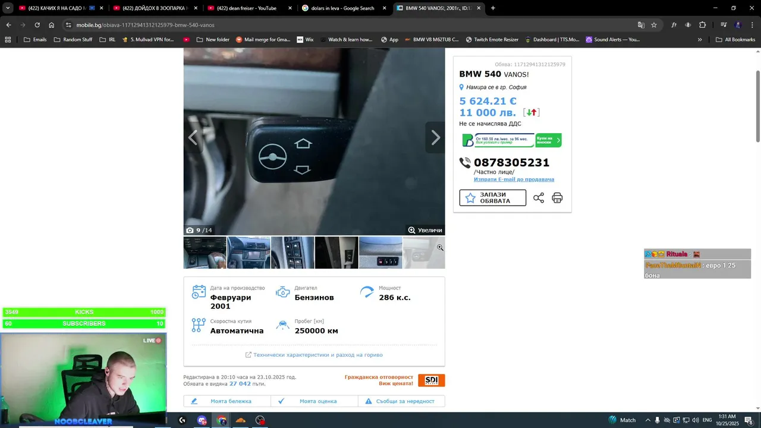Switch to the ДОЙДОХ В ЗООПАРКА tab
Image resolution: width=761 pixels, height=428 pixels.
click(156, 8)
